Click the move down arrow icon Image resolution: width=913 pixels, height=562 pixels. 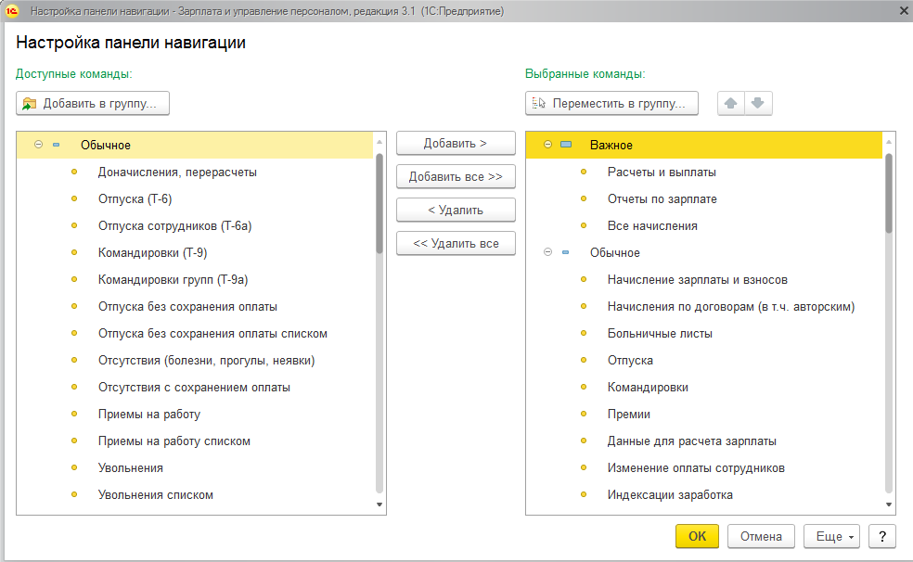click(758, 104)
